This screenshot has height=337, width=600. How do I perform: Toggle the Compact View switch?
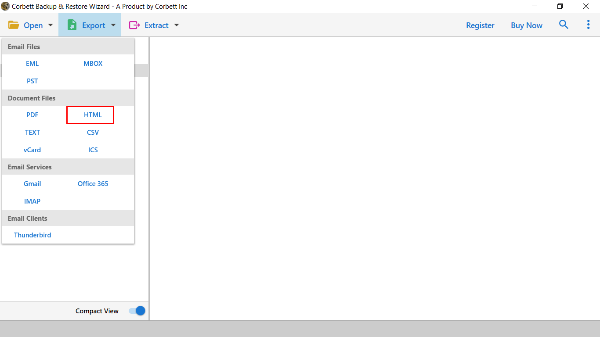click(137, 311)
